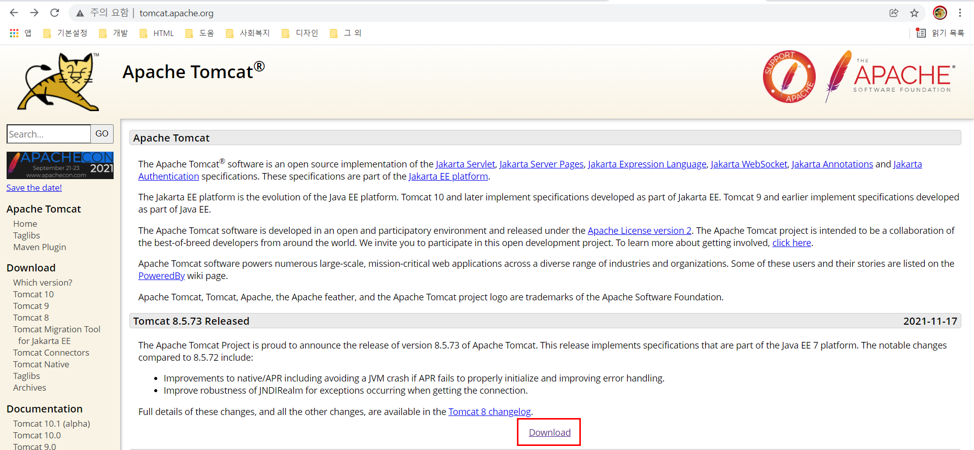Open the 그 외 bookmark folder
The height and width of the screenshot is (450, 974).
(x=345, y=33)
